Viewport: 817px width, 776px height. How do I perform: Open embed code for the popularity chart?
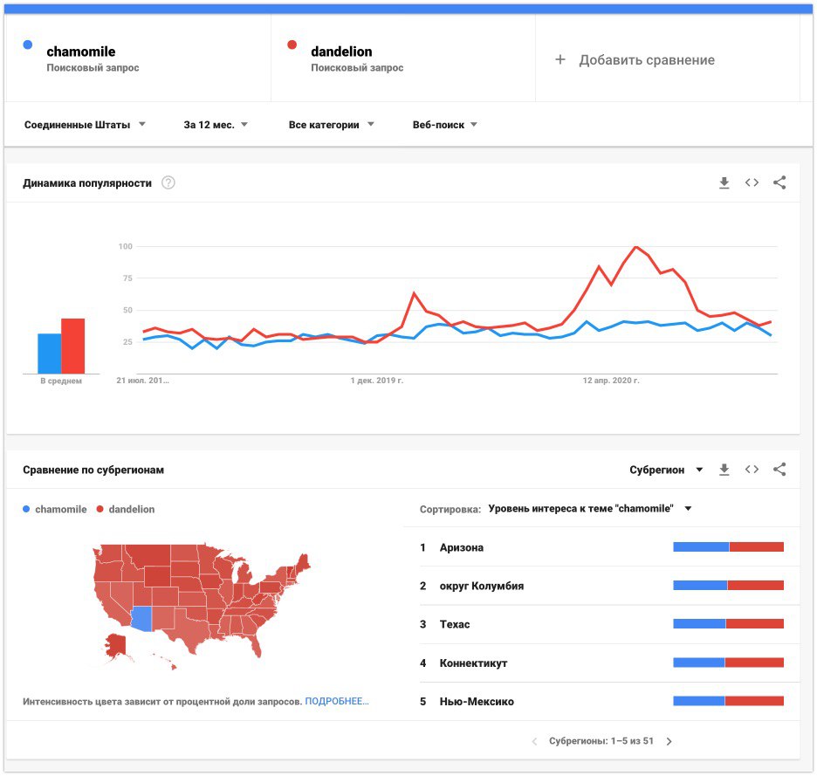pos(752,182)
